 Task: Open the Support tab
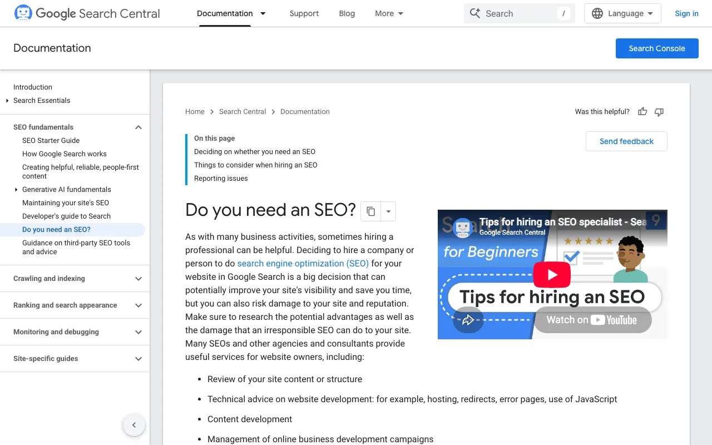(x=304, y=13)
